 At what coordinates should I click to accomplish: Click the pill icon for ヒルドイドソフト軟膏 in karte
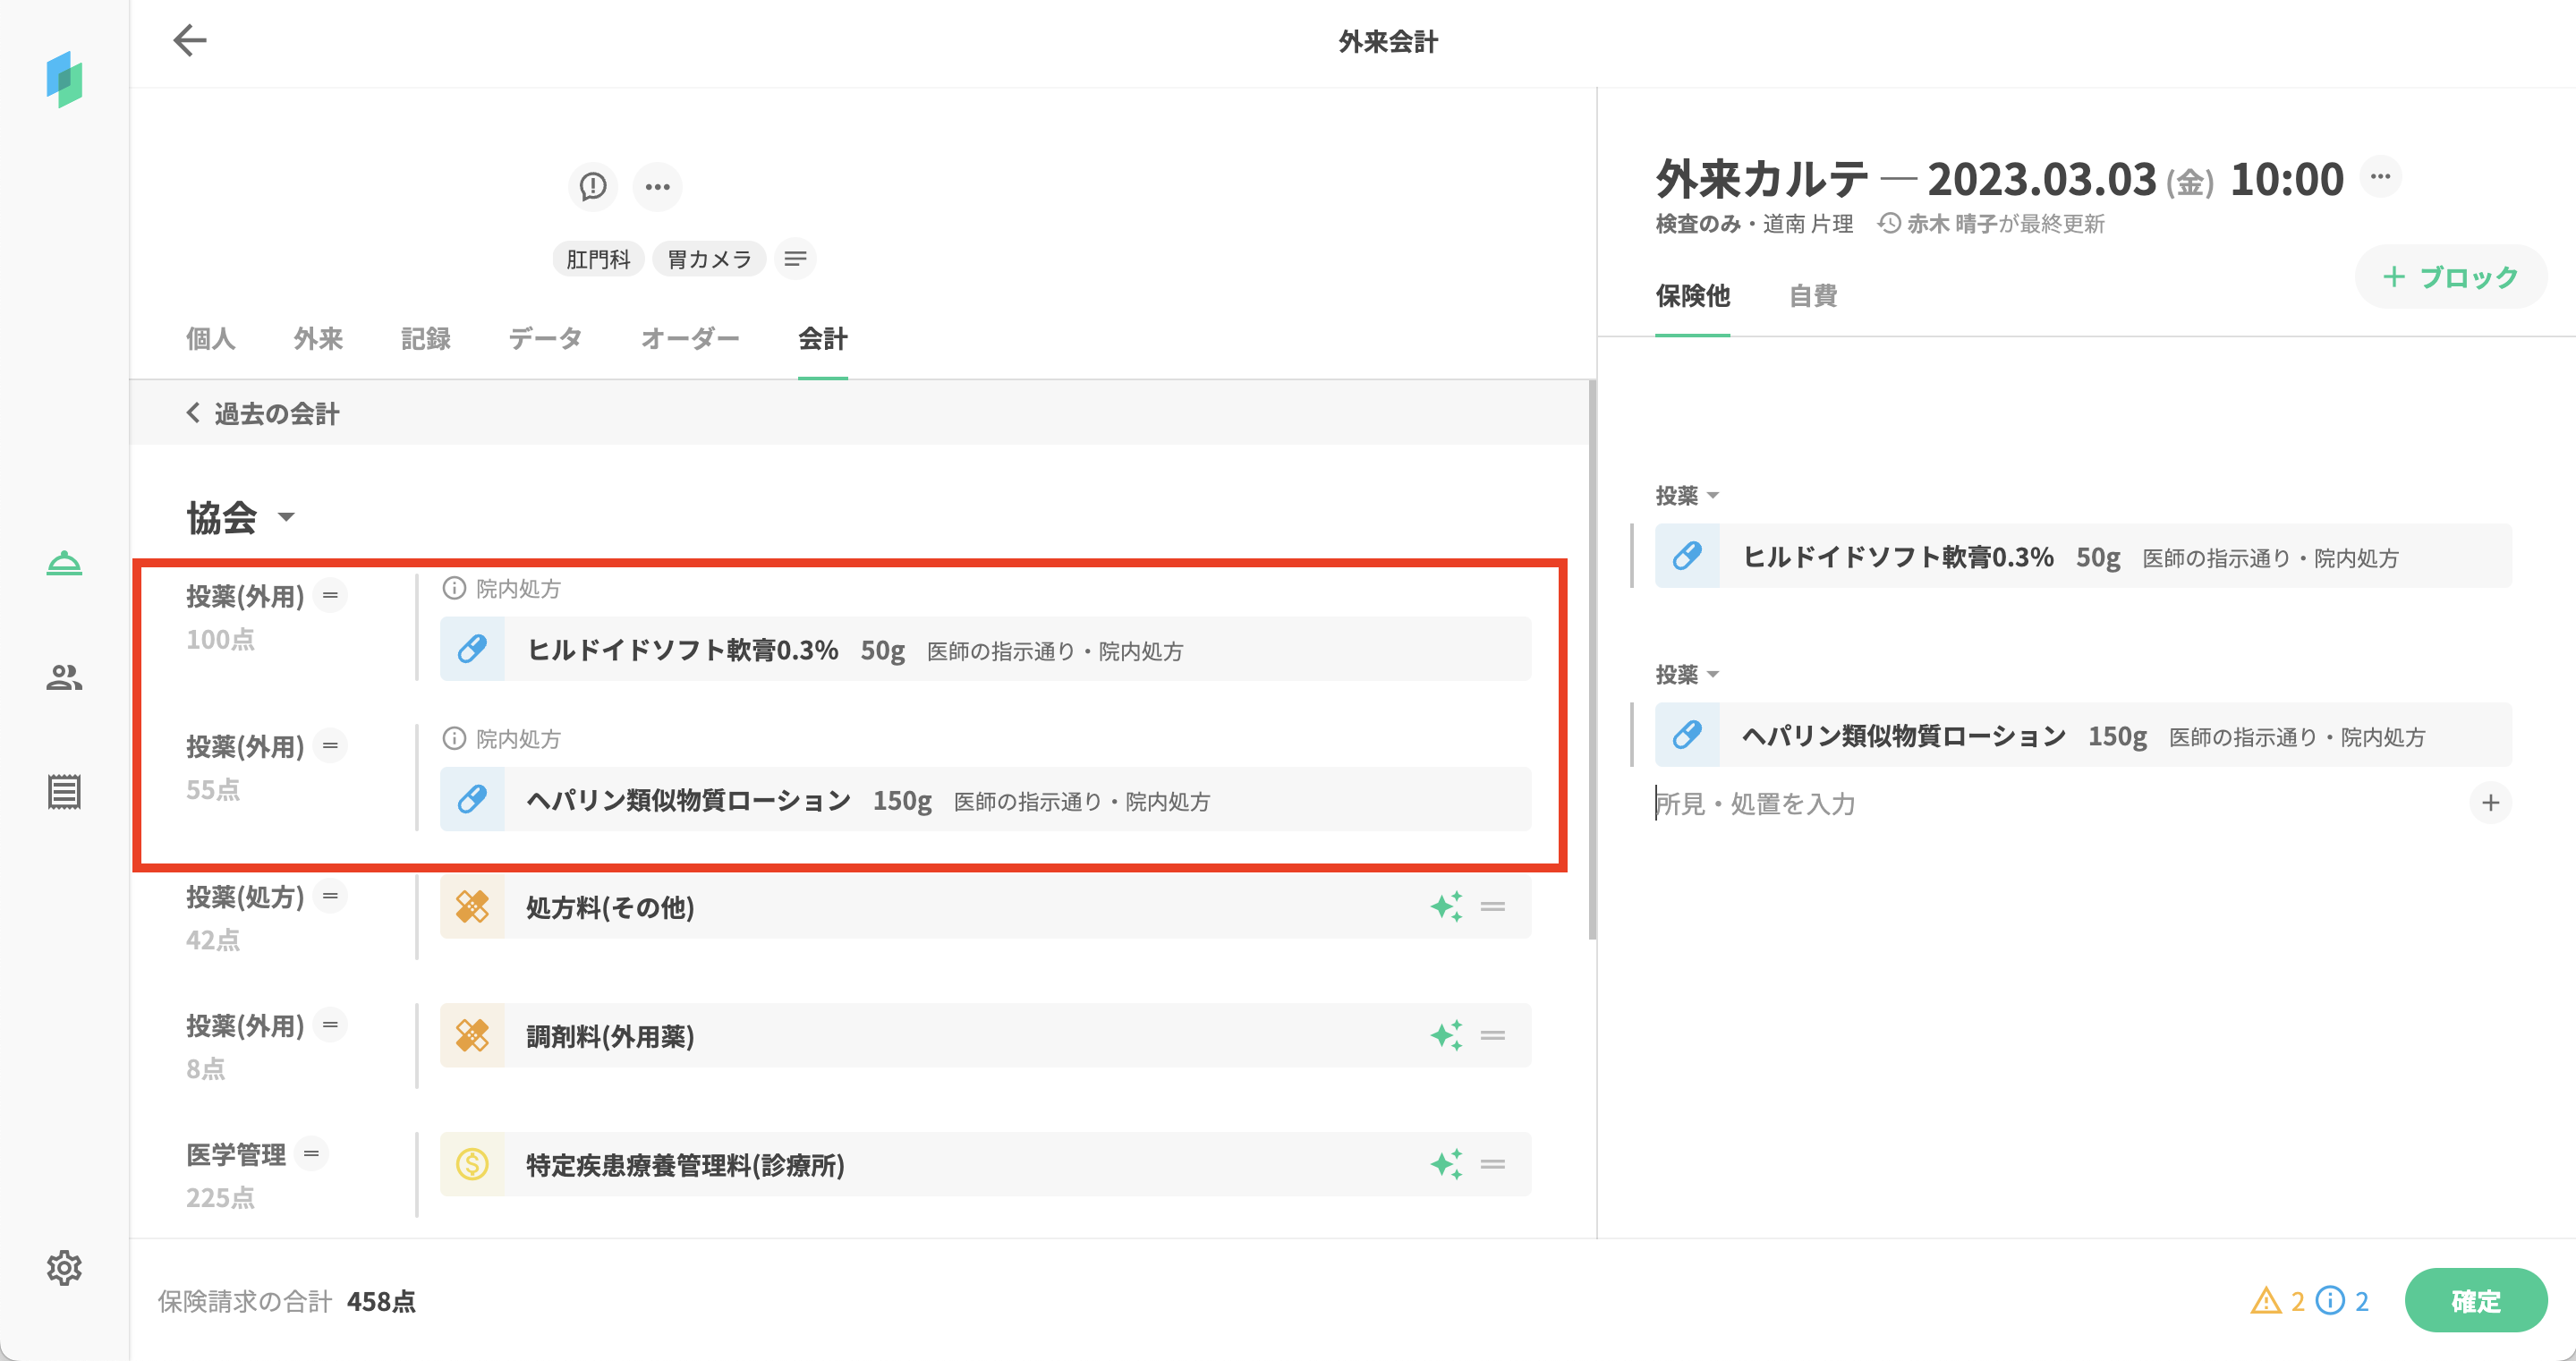[1687, 556]
